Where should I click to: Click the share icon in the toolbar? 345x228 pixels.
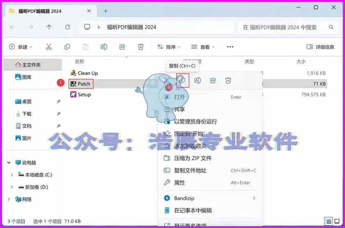tap(122, 47)
